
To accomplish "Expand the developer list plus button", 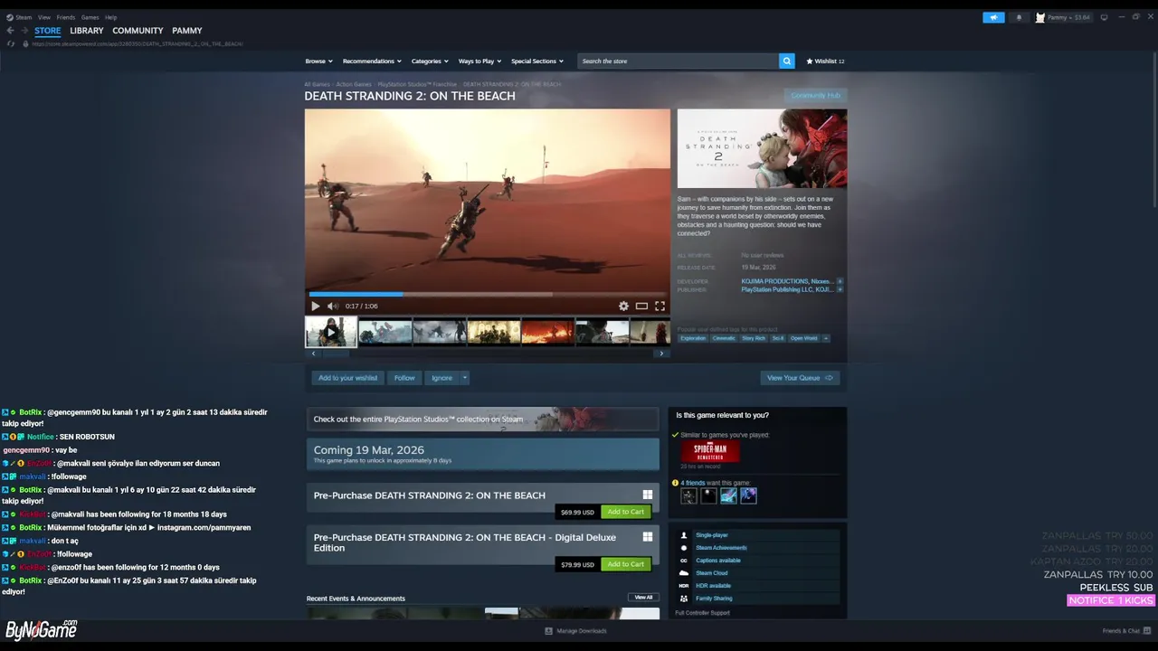I will [x=840, y=281].
